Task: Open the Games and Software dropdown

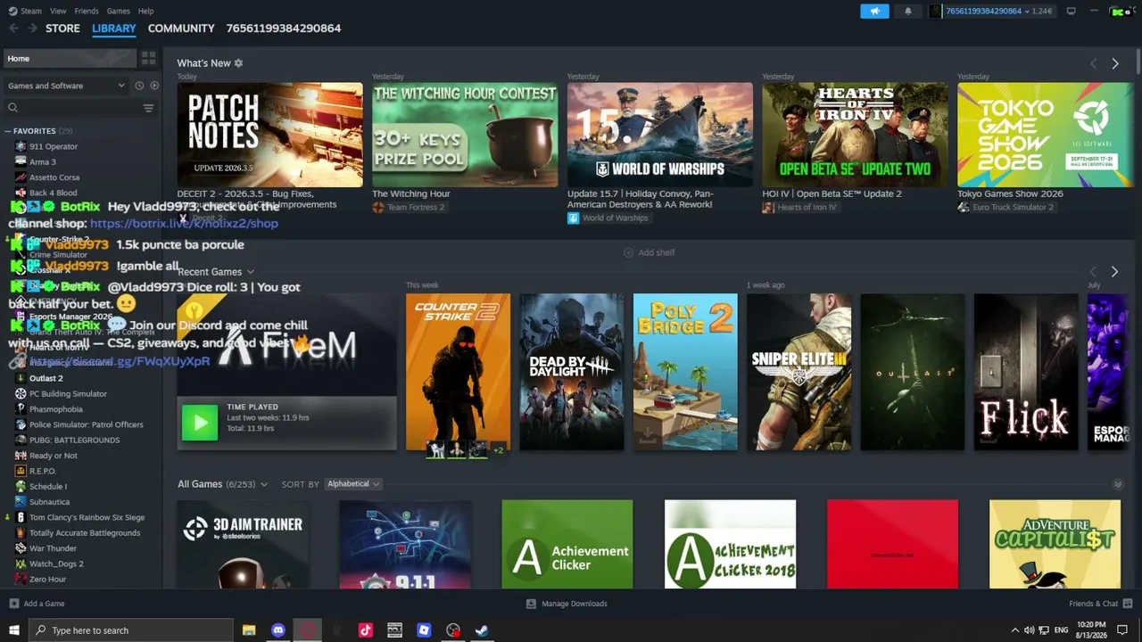Action: (67, 86)
